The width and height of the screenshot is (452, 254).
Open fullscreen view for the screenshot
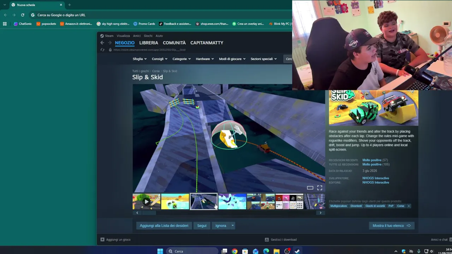point(320,188)
